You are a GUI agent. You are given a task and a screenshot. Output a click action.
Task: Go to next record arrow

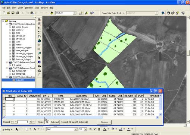tap(30, 122)
